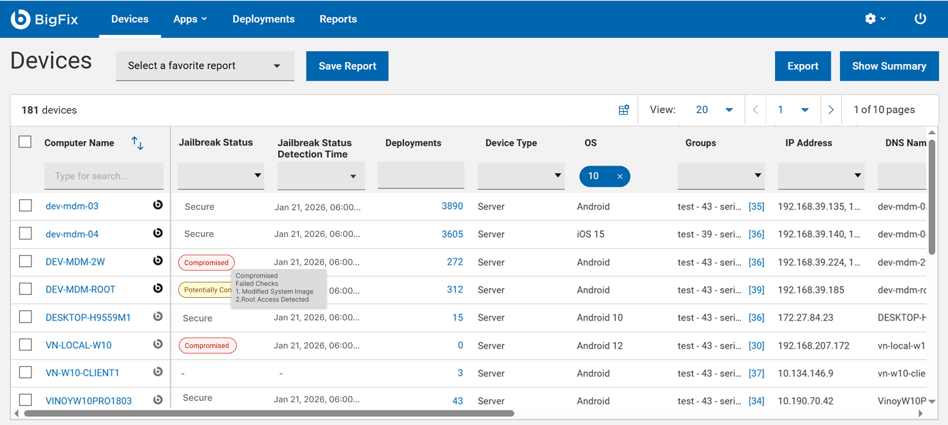Open the Deployments tab
This screenshot has height=425, width=948.
(x=263, y=19)
